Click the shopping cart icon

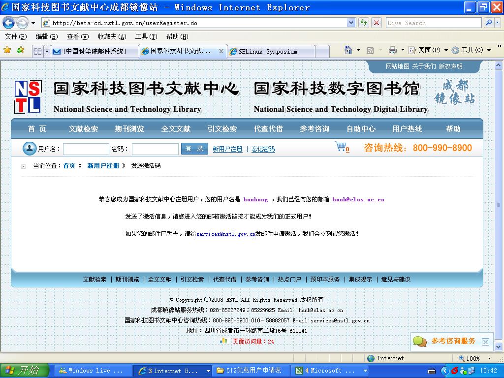pyautogui.click(x=341, y=146)
